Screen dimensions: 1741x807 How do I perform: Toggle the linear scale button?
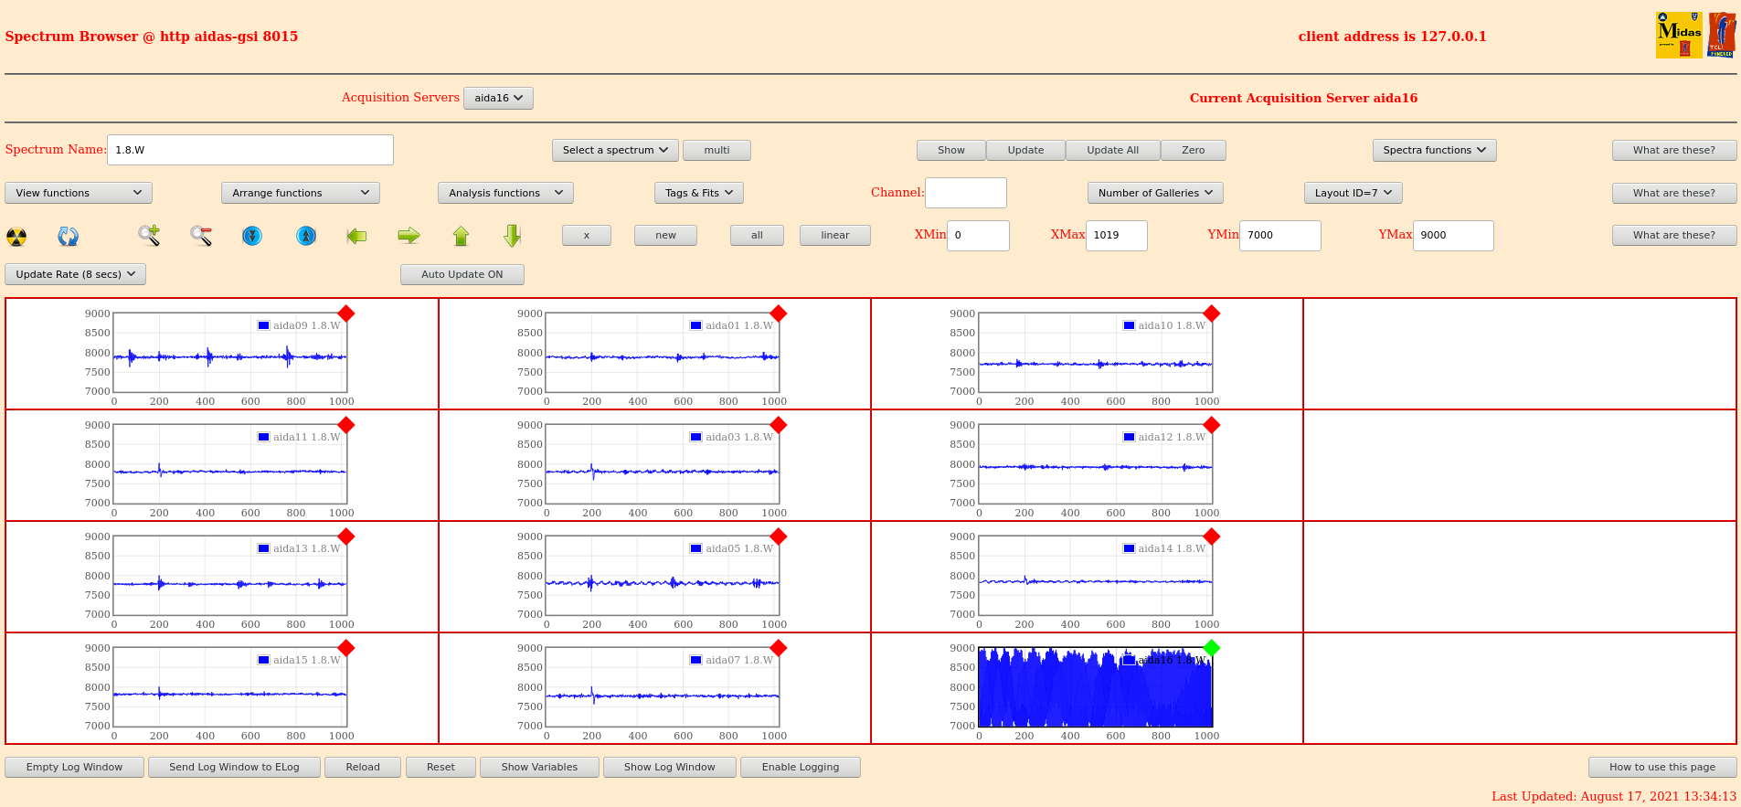(834, 236)
